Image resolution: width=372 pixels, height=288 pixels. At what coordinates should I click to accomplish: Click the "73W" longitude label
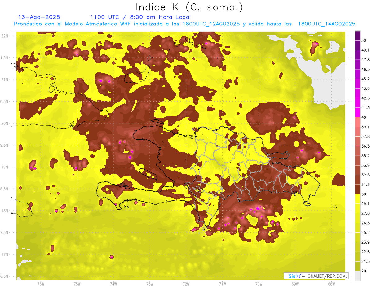pyautogui.click(x=150, y=284)
